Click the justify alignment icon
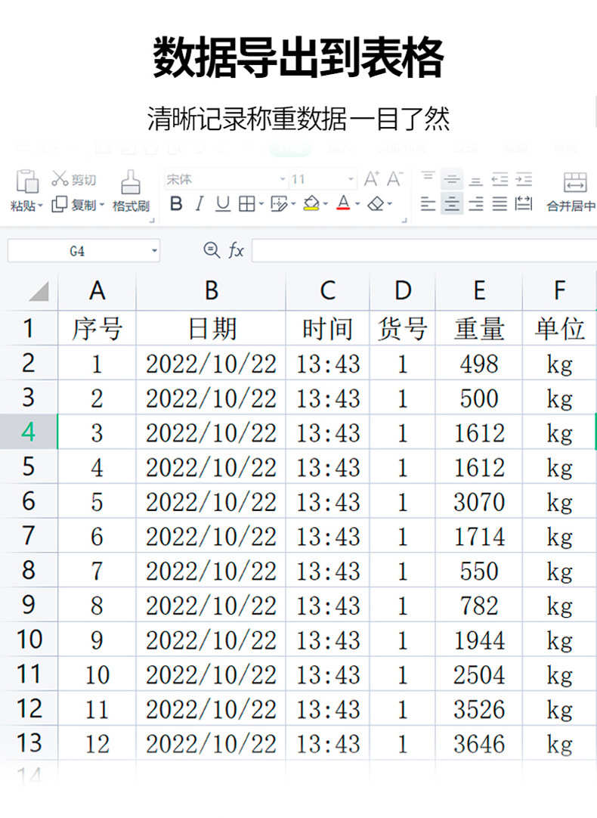This screenshot has width=597, height=818. coord(500,203)
